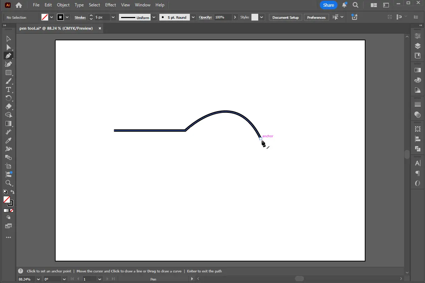Toggle the Zoom tool
Screen dimensions: 425x283
[8, 183]
